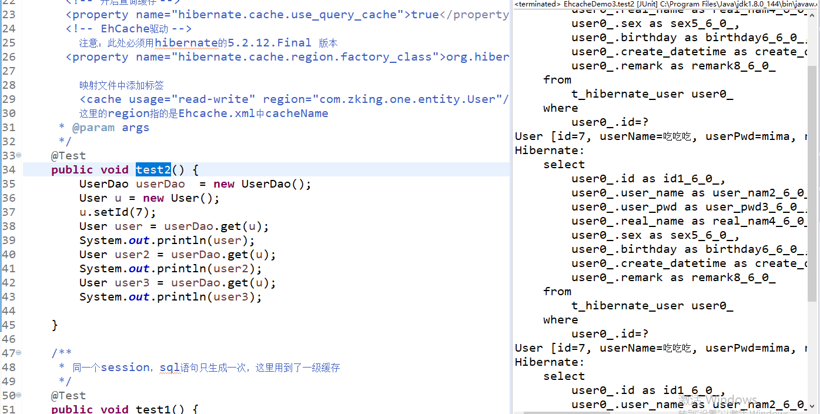This screenshot has width=820, height=414.
Task: Collapse the test2 method fold marker
Action: tap(18, 155)
